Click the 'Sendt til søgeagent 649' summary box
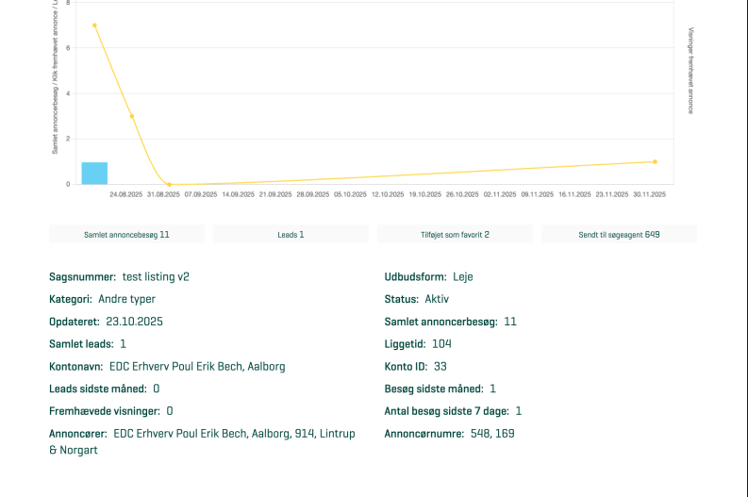The width and height of the screenshot is (748, 497). [x=619, y=234]
